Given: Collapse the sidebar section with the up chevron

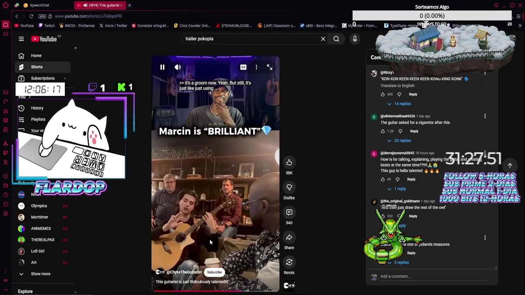Looking at the screenshot, I should coord(75,48).
